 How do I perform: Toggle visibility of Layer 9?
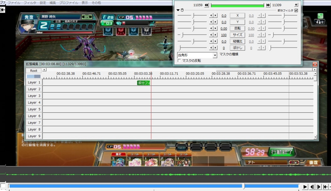click(34, 136)
